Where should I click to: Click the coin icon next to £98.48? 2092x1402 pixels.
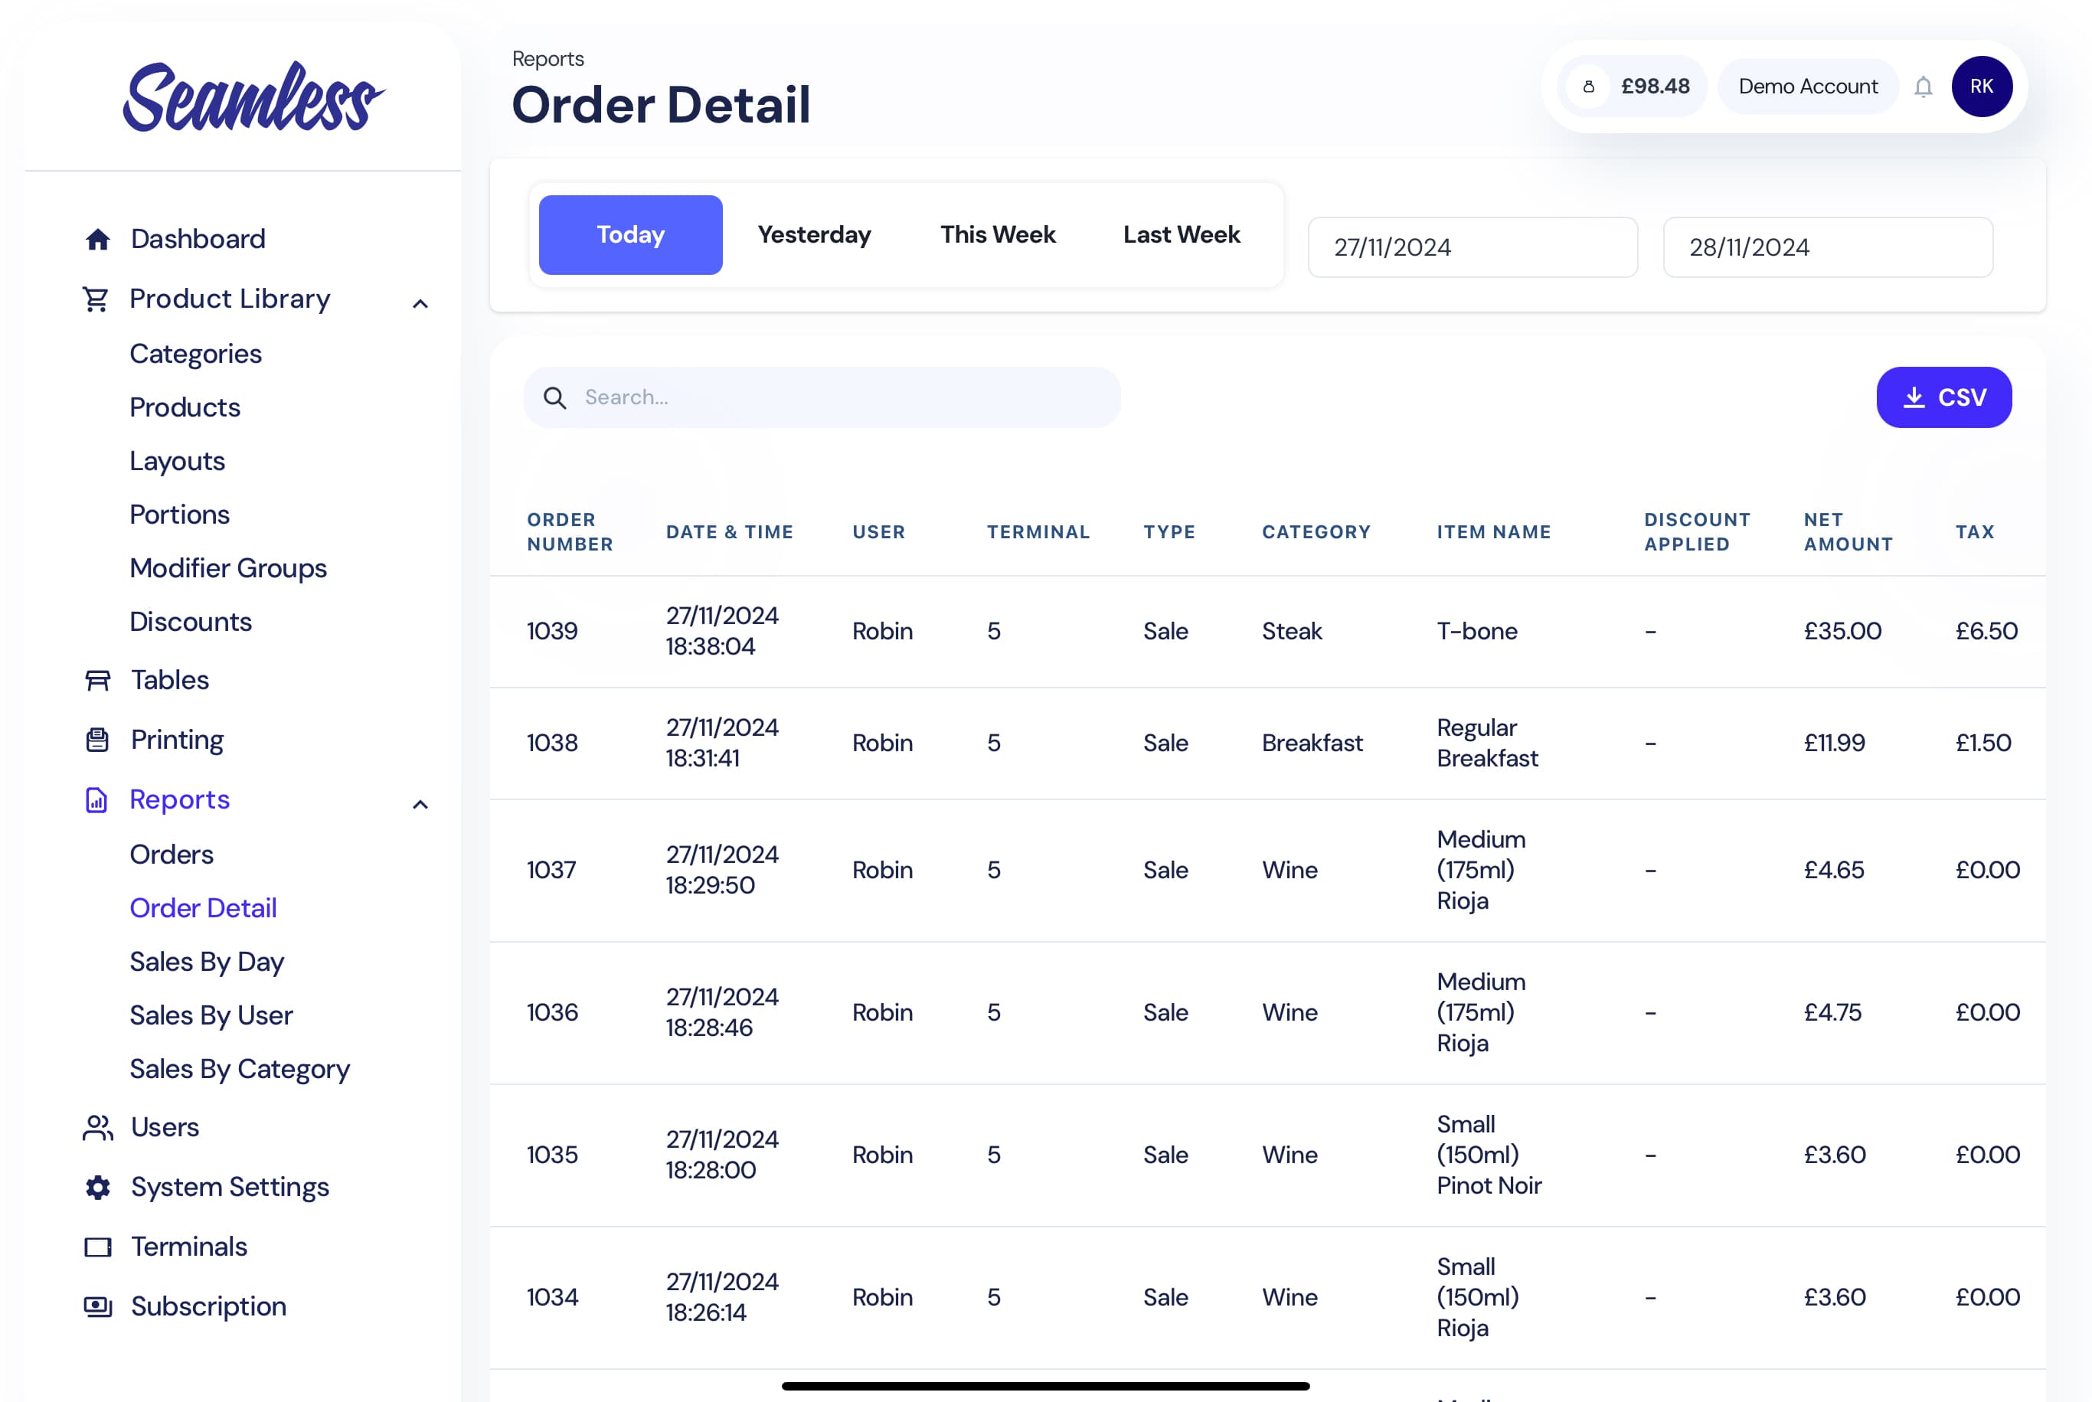[1590, 86]
